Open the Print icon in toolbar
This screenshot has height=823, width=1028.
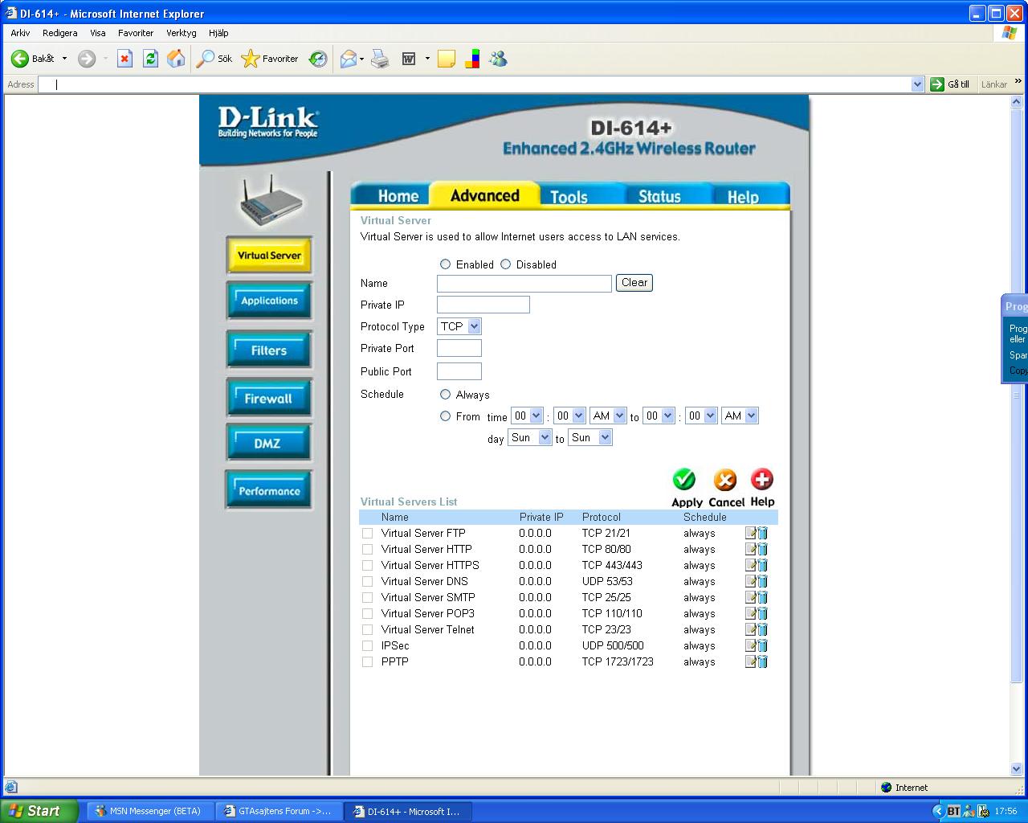[380, 59]
